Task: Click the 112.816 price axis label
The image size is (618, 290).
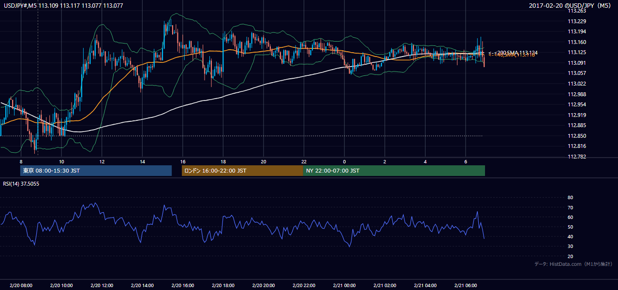Action: (577, 146)
